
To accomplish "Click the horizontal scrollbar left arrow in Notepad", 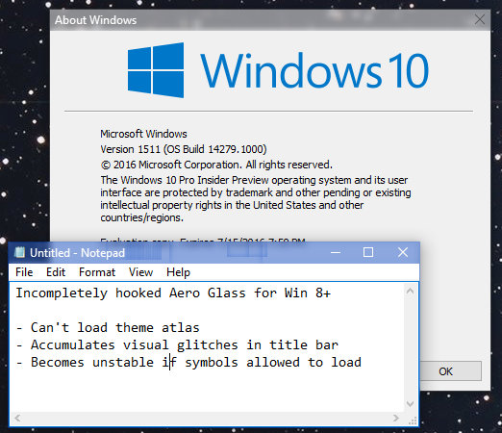I will (17, 418).
